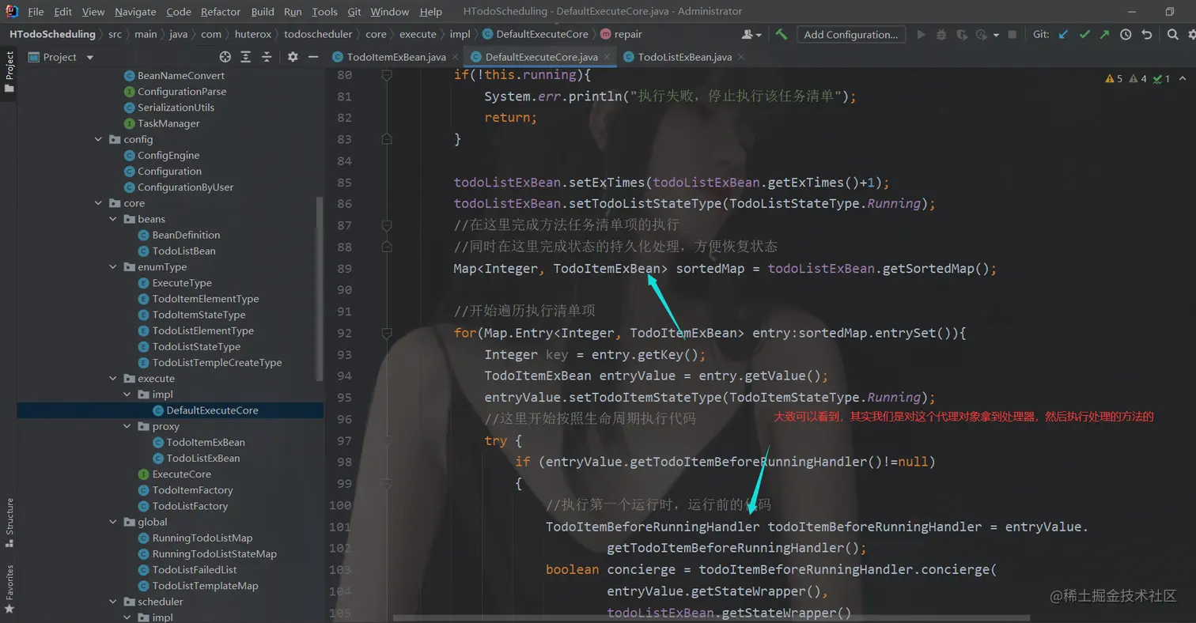Click the Stop square icon
Viewport: 1196px width, 623px height.
1013,35
